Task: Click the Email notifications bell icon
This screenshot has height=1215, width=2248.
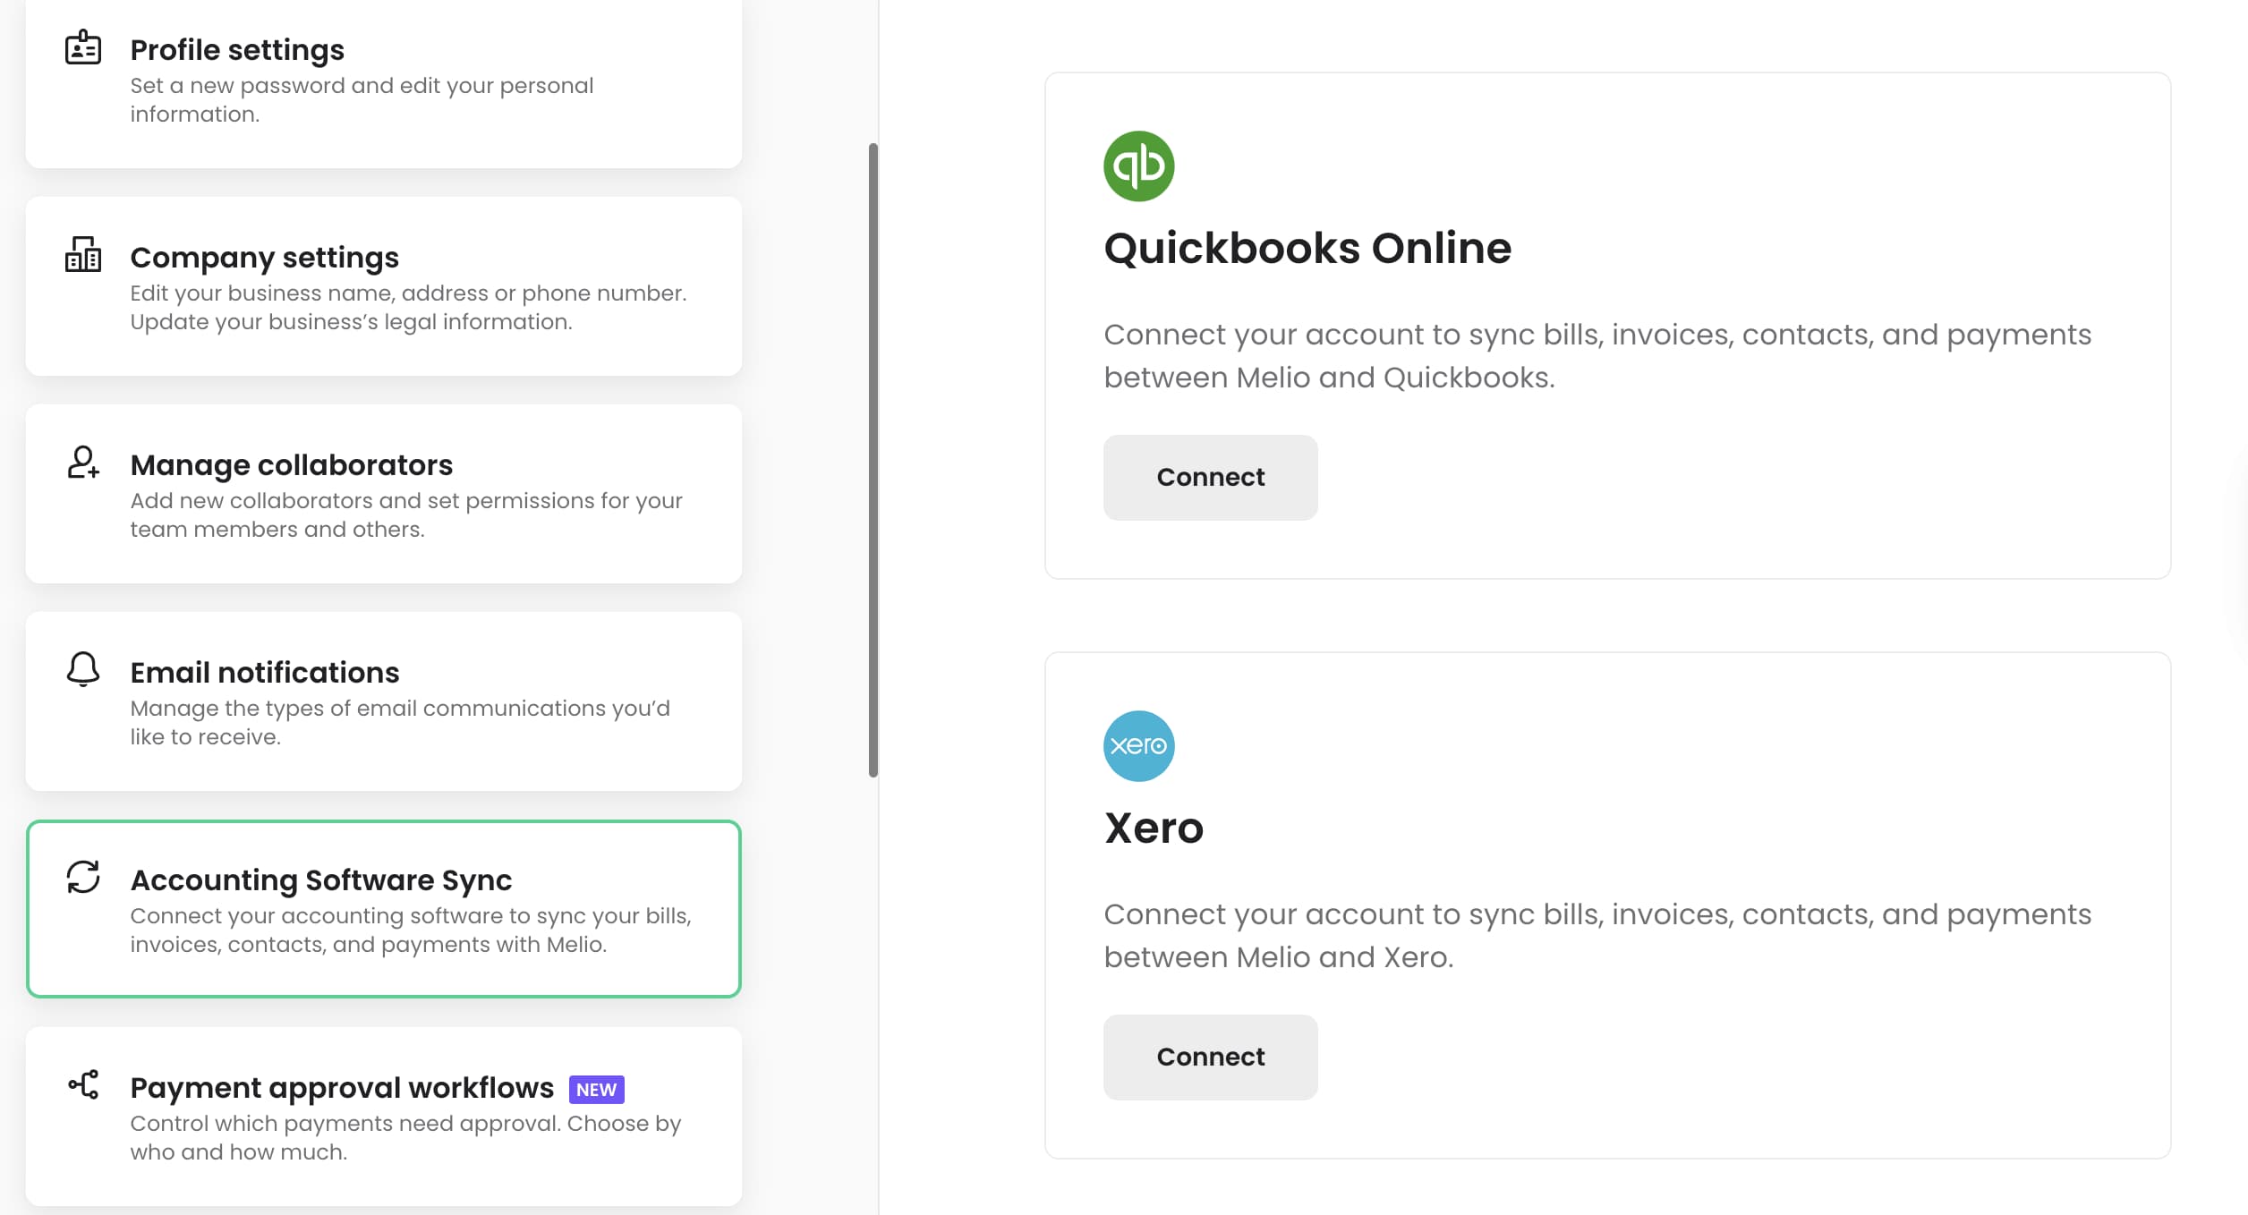Action: pyautogui.click(x=83, y=669)
